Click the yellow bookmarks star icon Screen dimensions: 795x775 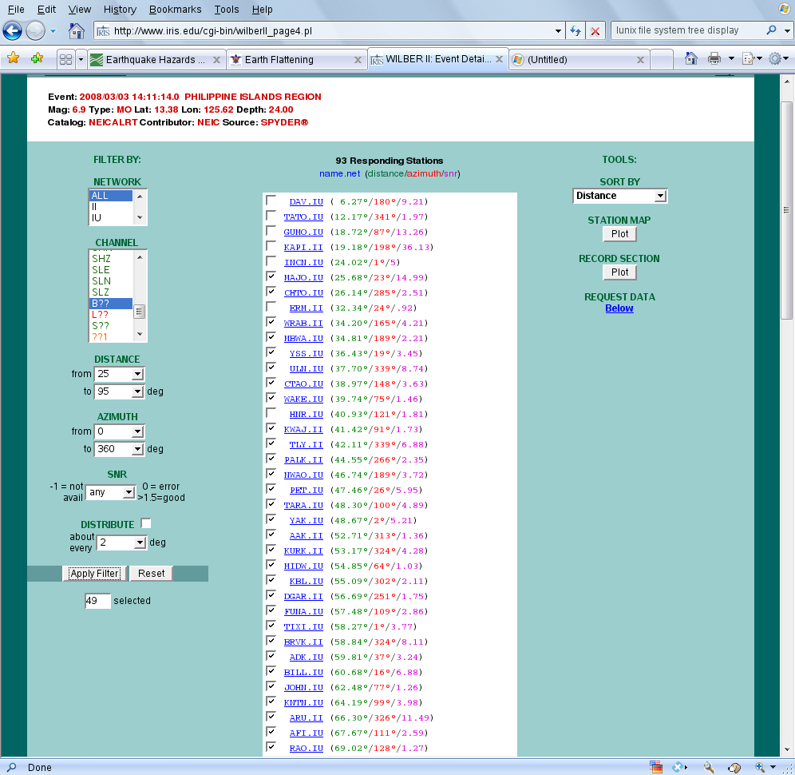point(14,58)
